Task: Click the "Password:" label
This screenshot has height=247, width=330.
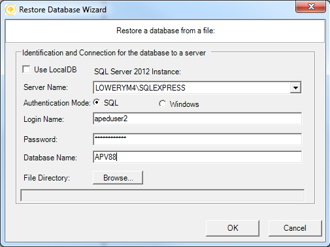Action: coord(41,139)
